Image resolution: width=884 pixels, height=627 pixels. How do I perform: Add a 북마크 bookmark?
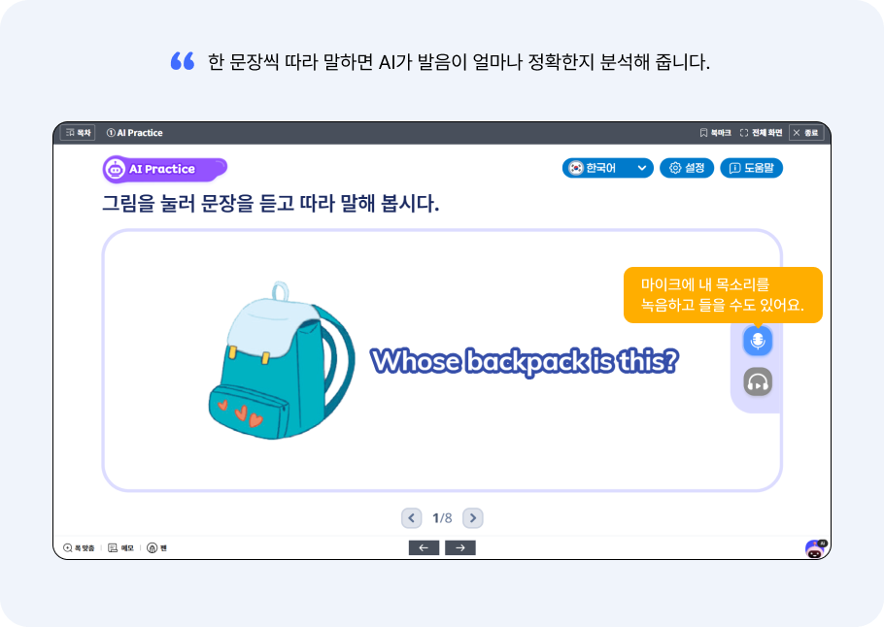click(715, 133)
